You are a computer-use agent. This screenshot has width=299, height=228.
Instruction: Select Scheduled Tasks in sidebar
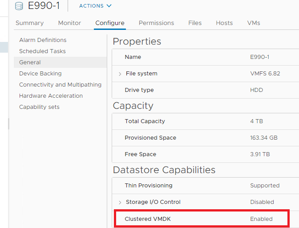pos(42,51)
